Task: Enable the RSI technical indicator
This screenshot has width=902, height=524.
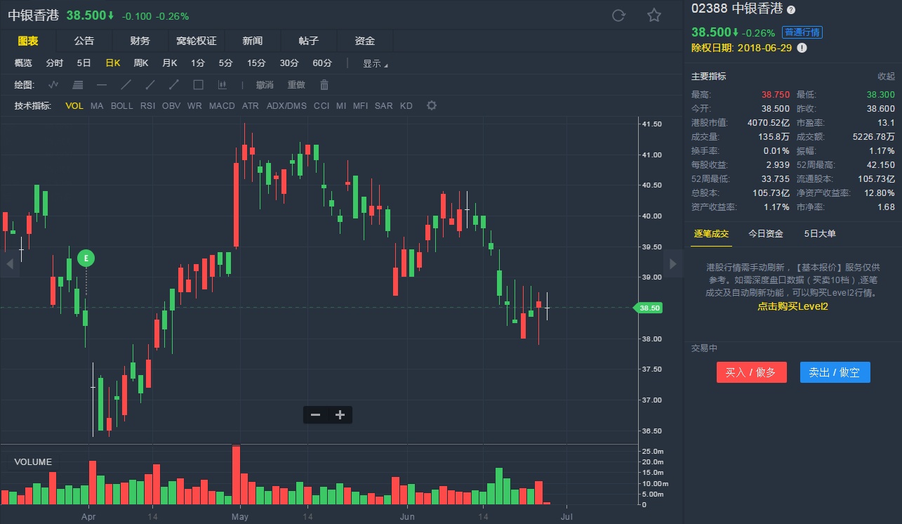Action: point(147,106)
